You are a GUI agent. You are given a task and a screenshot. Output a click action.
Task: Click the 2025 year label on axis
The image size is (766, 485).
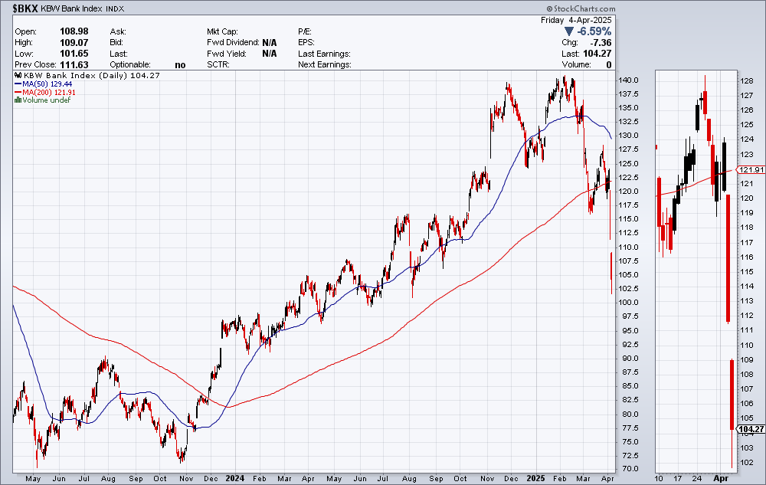[x=536, y=478]
